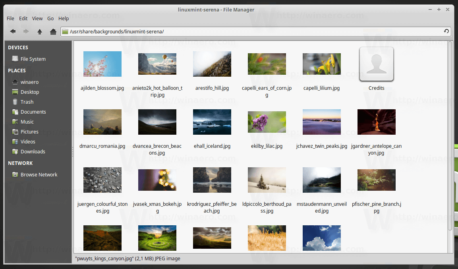
Task: Click the golden wheat thumbnail in the bottom row
Action: (x=267, y=238)
